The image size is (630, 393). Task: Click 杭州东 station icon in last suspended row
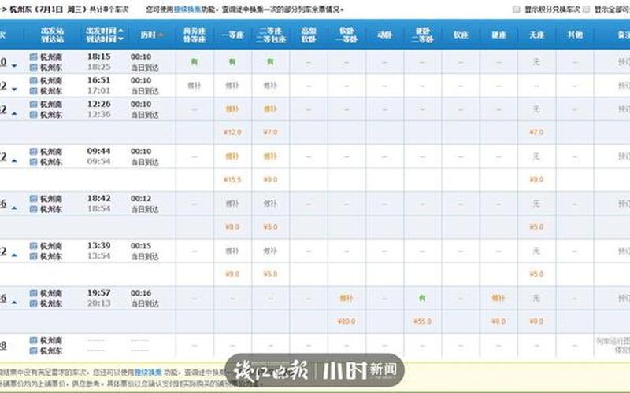point(33,351)
